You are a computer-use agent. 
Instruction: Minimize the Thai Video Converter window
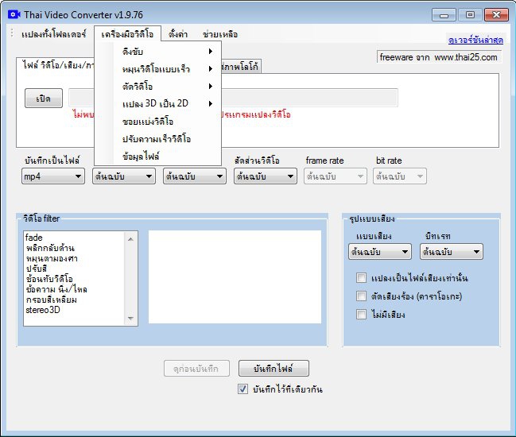pyautogui.click(x=444, y=15)
